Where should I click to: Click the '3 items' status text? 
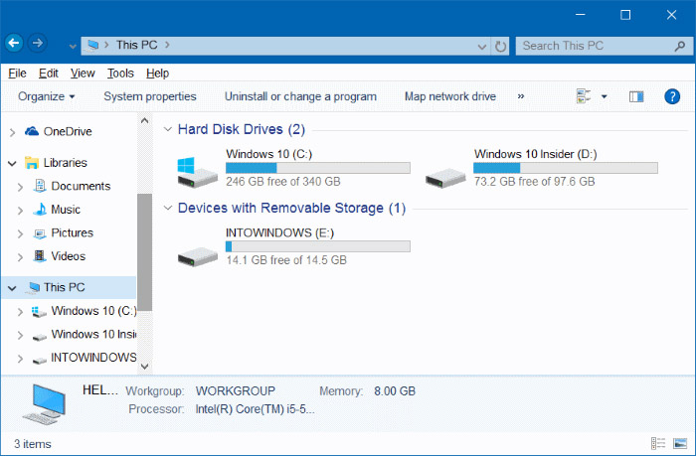point(33,443)
